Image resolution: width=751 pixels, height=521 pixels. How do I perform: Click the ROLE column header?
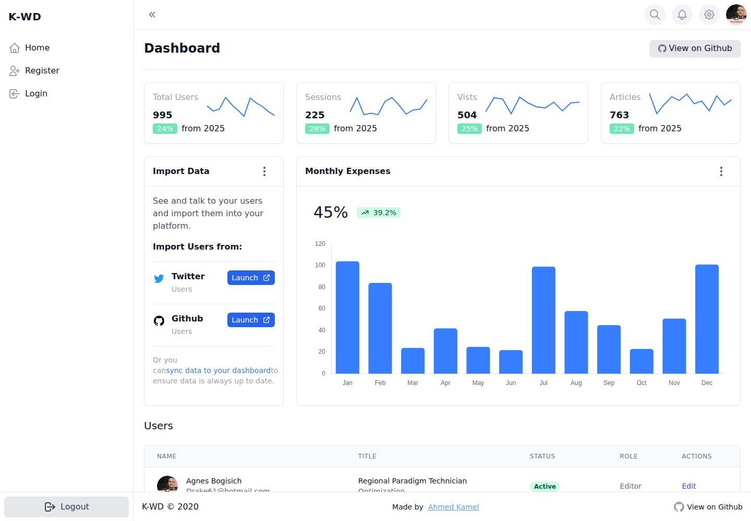coord(628,456)
